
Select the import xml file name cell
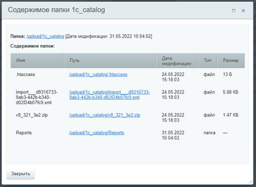(x=36, y=97)
